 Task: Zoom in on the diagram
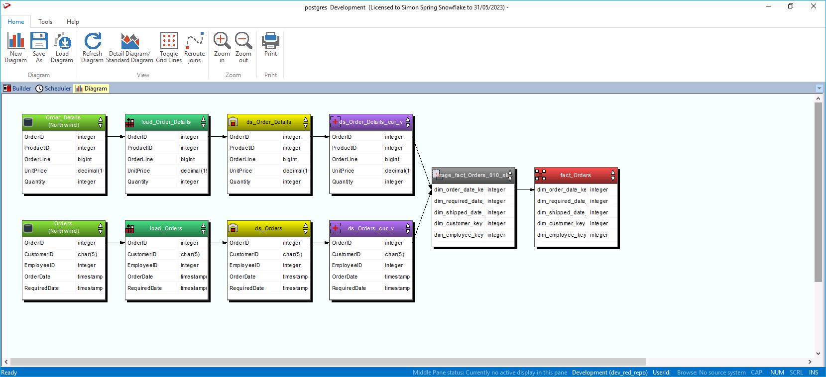coord(222,47)
